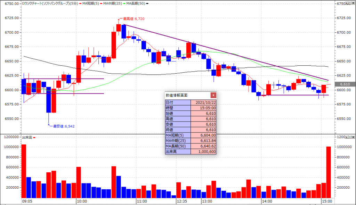
Task: Click the 6725.00 left price axis label
Action: pyautogui.click(x=12, y=18)
